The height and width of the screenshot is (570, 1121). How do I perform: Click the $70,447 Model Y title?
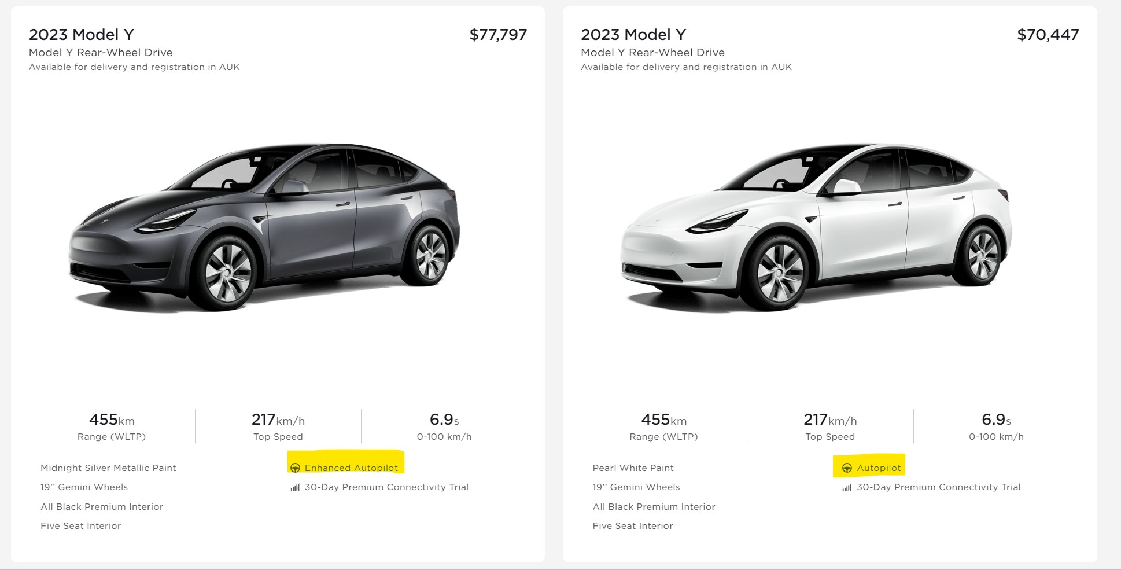pos(633,35)
